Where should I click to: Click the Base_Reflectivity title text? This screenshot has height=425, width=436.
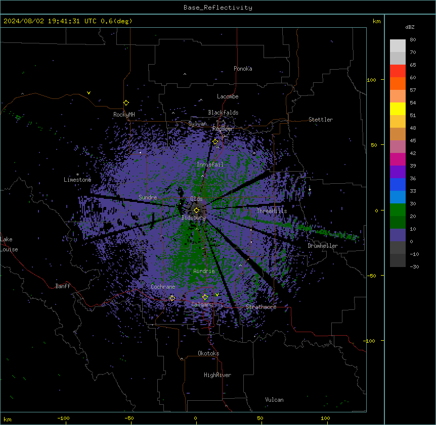pos(218,8)
